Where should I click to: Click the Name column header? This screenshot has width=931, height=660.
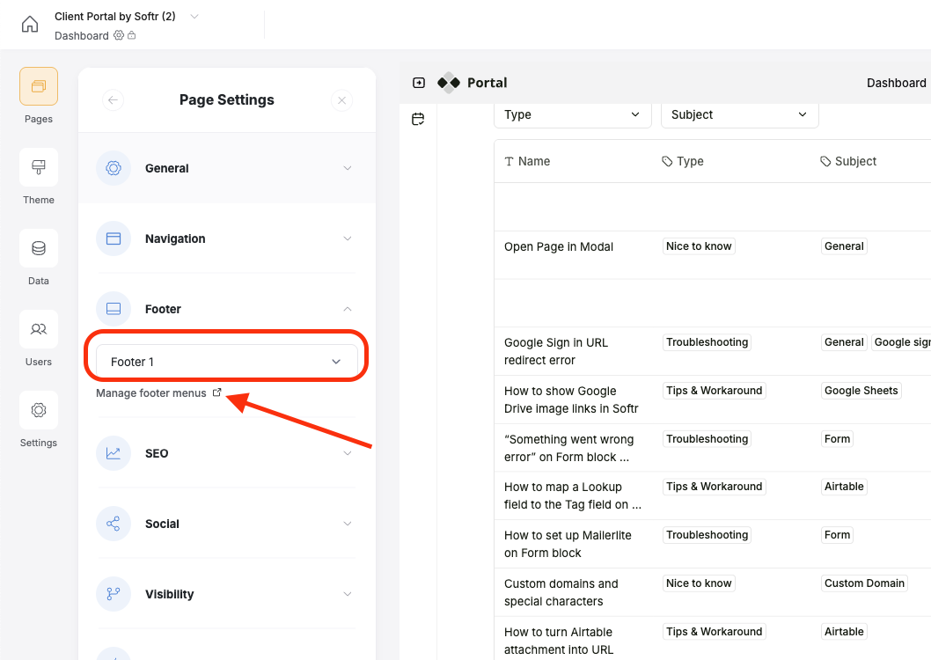[527, 161]
